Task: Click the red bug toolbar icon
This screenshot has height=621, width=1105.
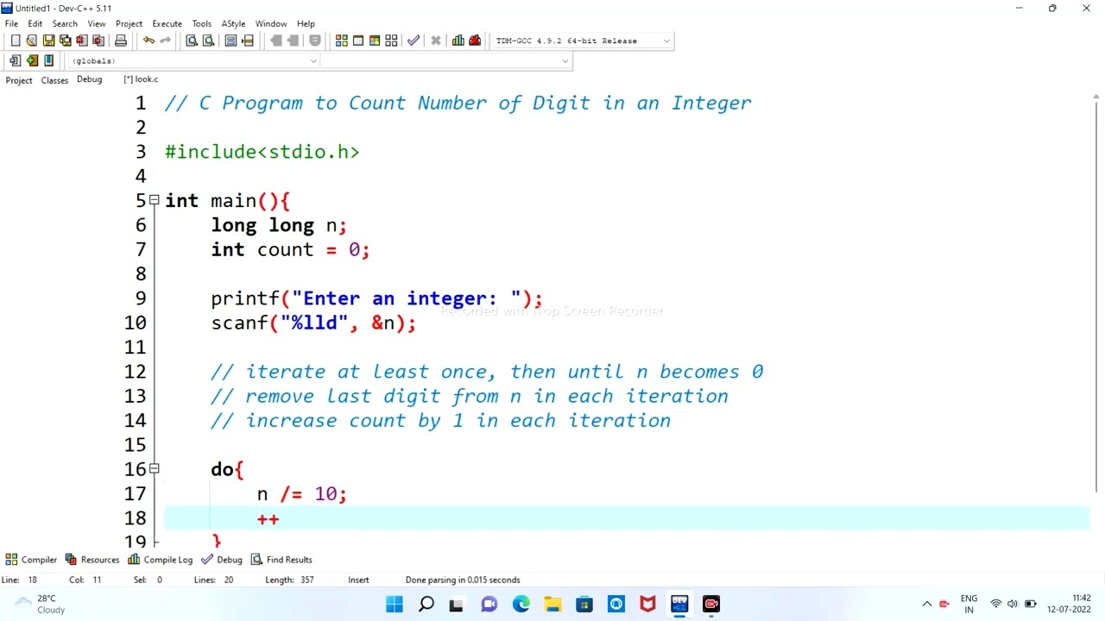Action: coord(475,41)
